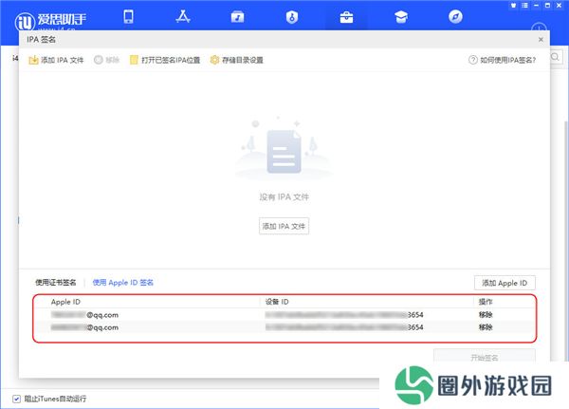Open the My Device phone icon
Viewport: 569px width, 409px height.
pyautogui.click(x=128, y=17)
